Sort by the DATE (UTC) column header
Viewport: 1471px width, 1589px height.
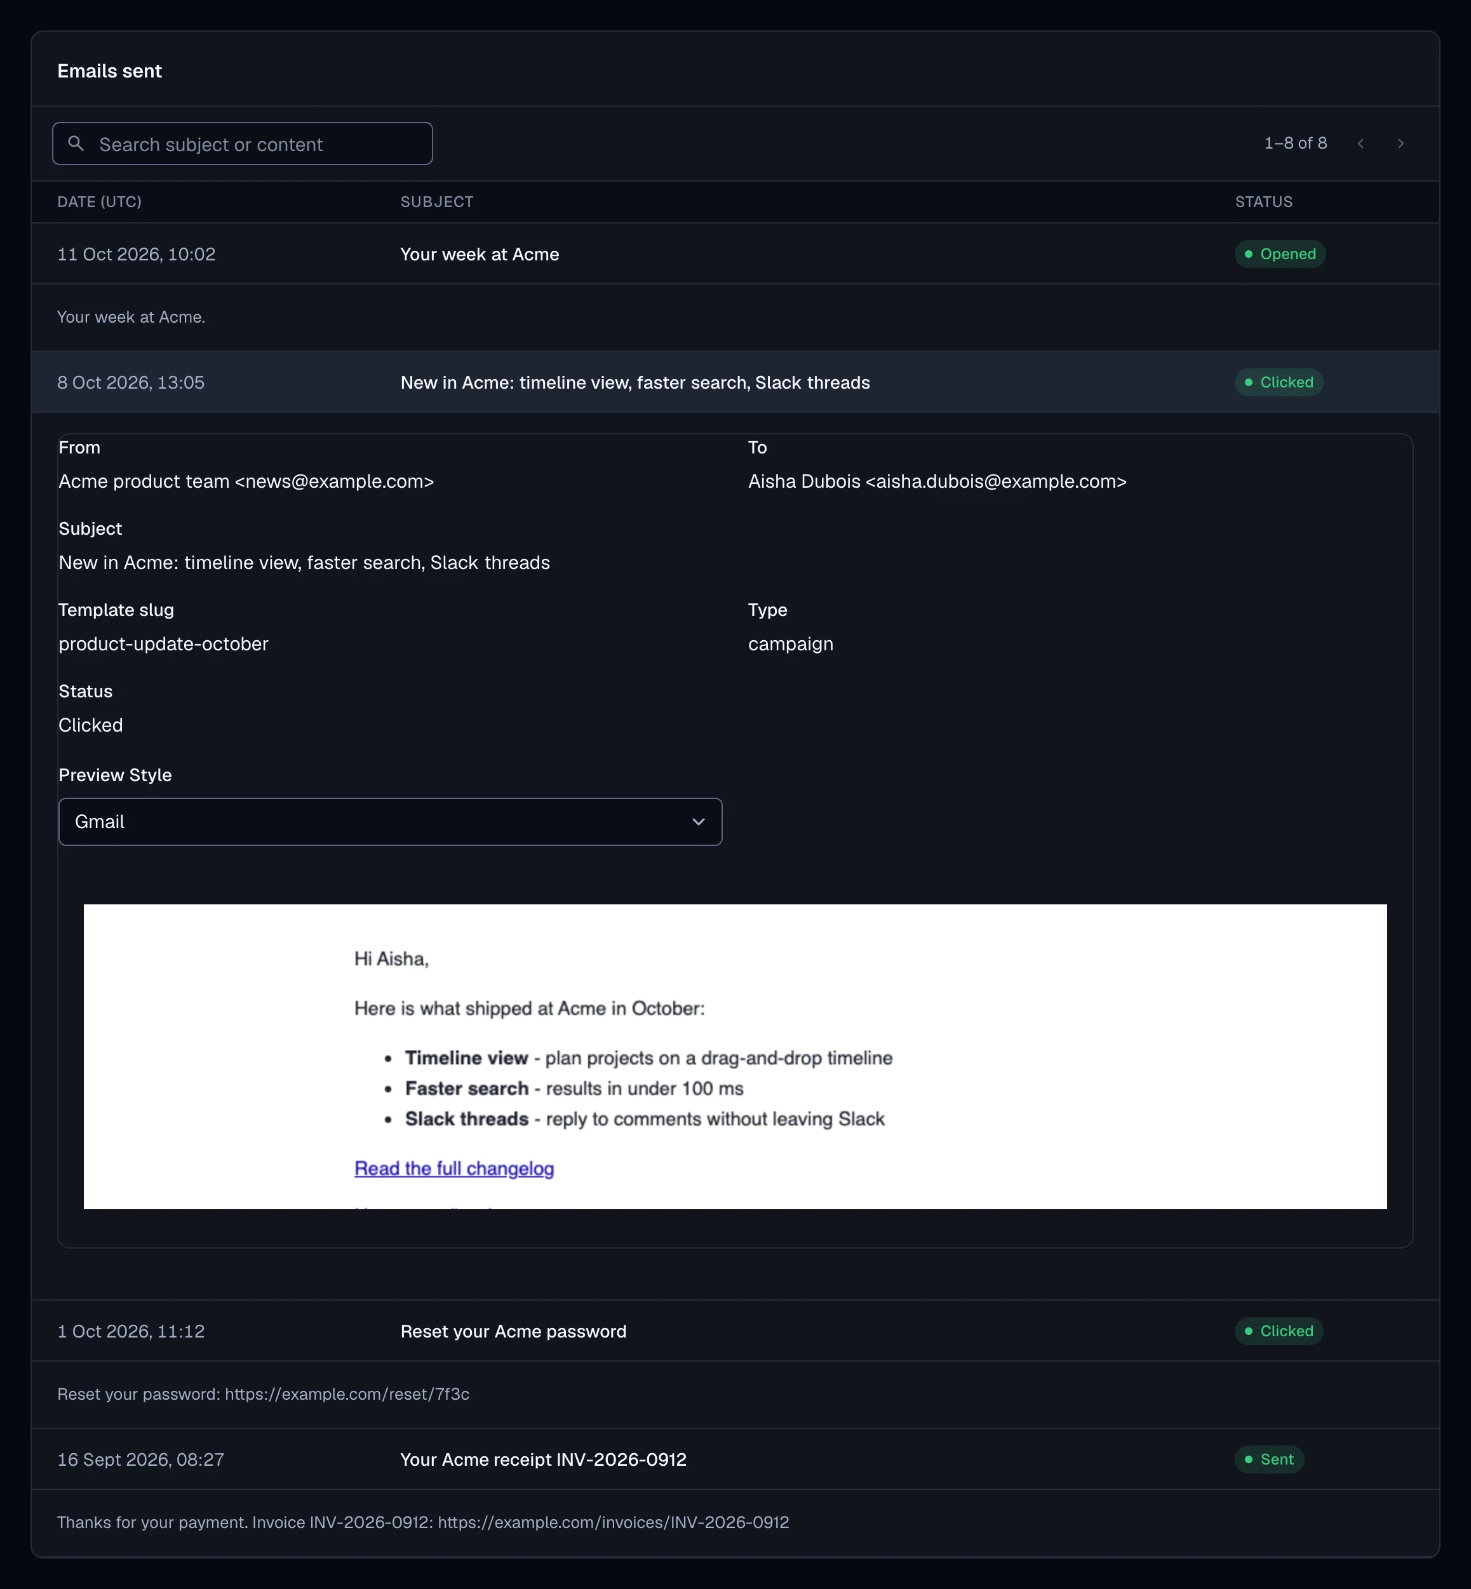100,201
